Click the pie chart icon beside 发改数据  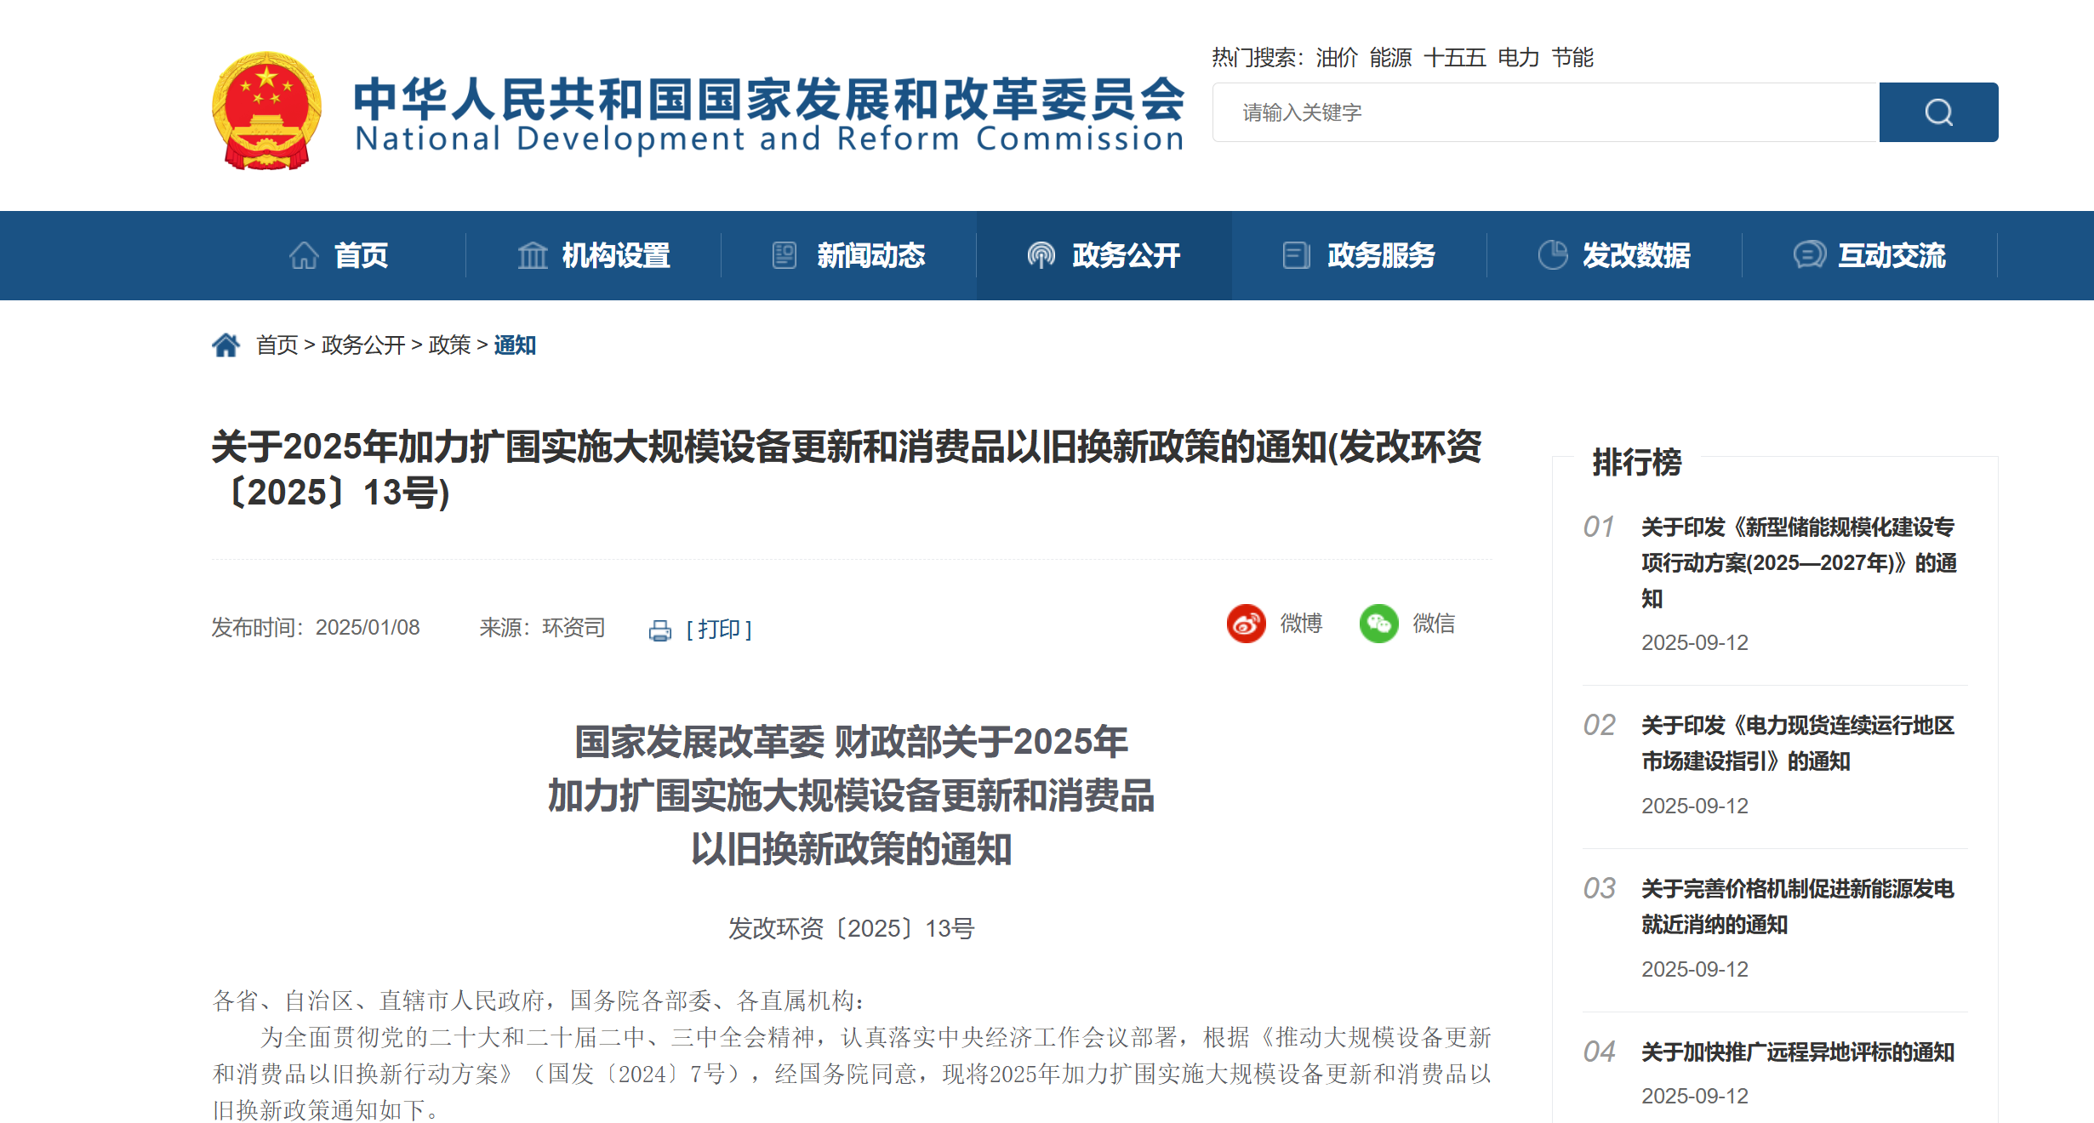pyautogui.click(x=1555, y=254)
